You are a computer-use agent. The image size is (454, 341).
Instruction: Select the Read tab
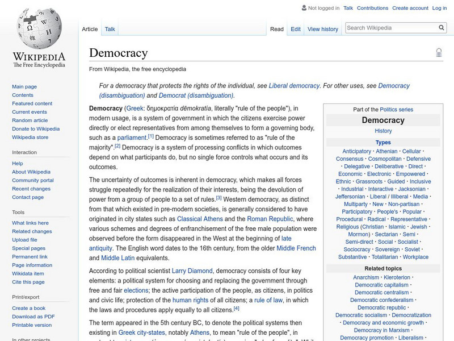pos(277,29)
